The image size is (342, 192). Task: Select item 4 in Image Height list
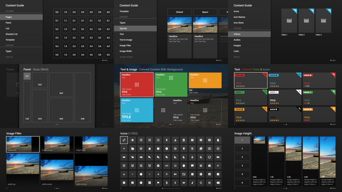[242, 166]
